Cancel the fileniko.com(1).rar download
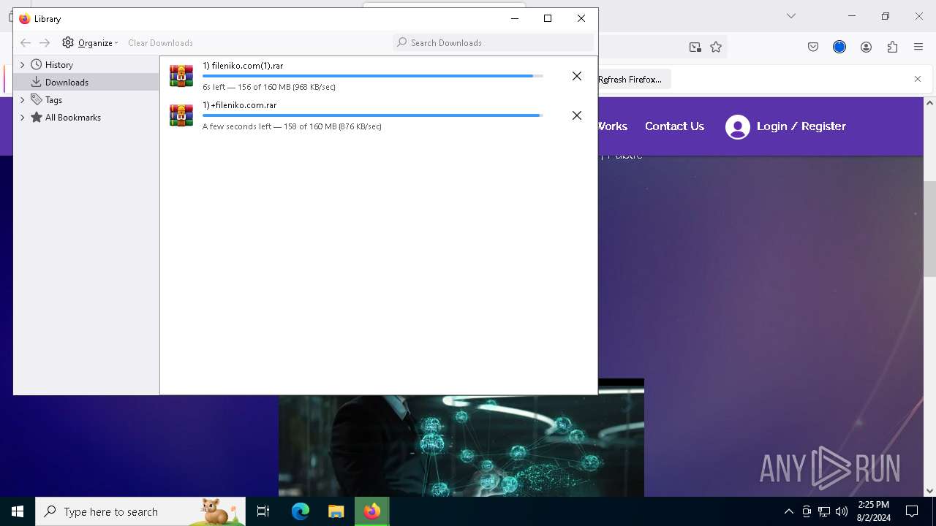This screenshot has width=936, height=526. point(577,76)
